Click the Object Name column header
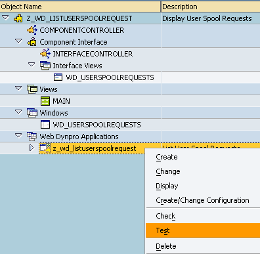This screenshot has width=260, height=254. click(x=80, y=7)
